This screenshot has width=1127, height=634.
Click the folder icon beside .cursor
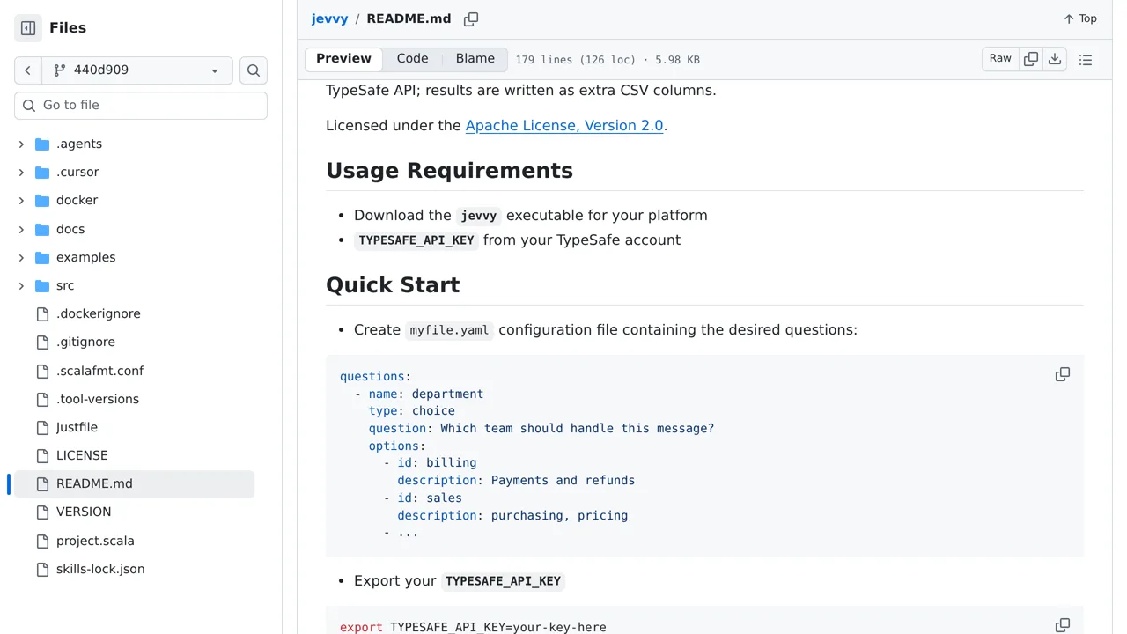point(42,173)
